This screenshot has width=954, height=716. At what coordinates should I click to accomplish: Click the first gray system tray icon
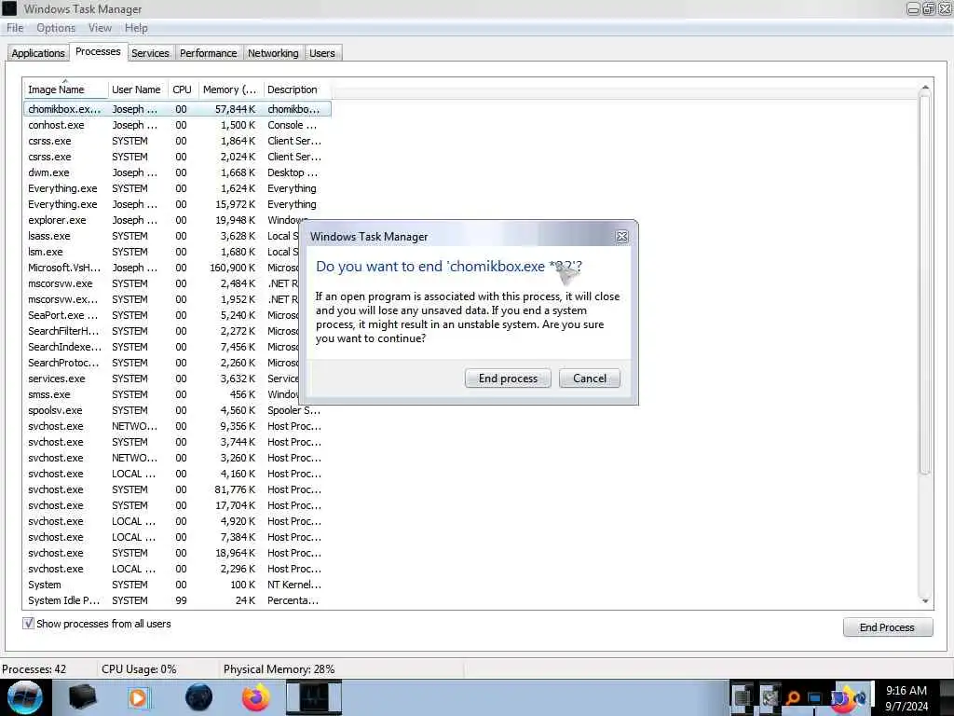click(743, 697)
